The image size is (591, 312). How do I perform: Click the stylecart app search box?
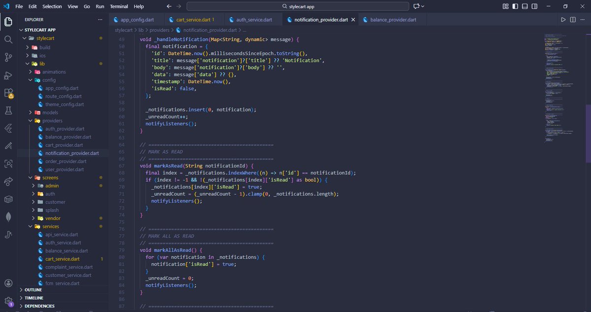coord(298,6)
